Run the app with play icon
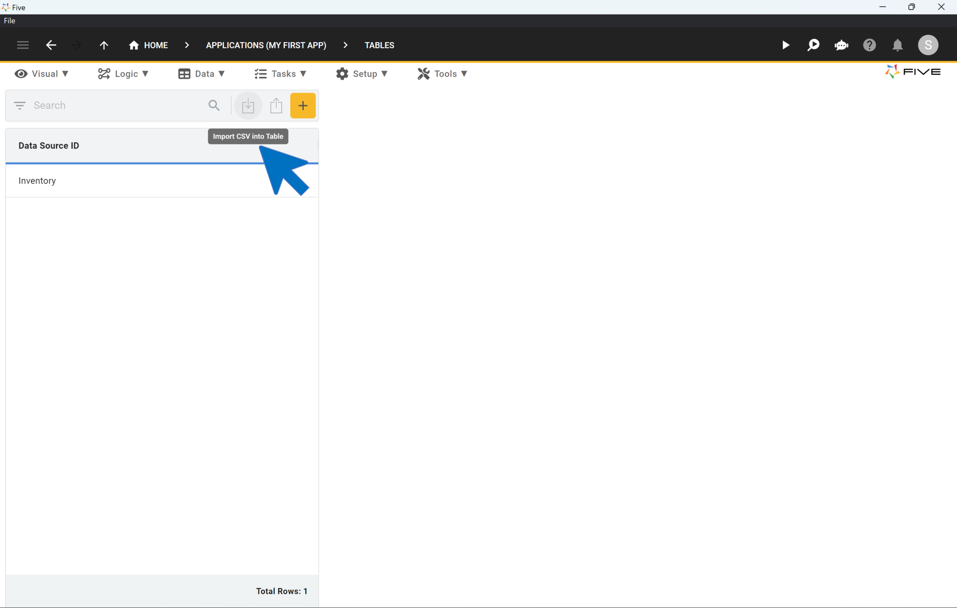This screenshot has width=957, height=608. tap(786, 45)
